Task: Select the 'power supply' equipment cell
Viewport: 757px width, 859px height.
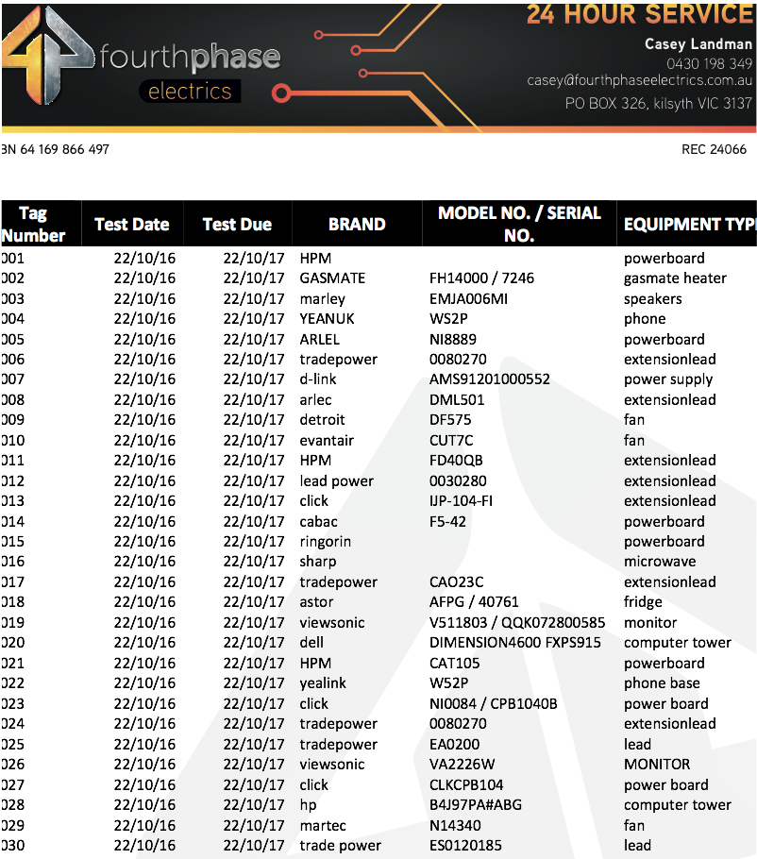Action: click(x=668, y=379)
